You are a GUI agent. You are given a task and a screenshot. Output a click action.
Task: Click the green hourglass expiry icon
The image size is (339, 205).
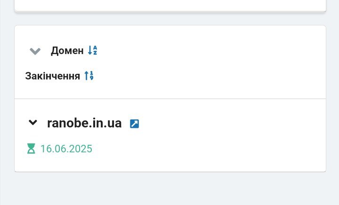(31, 149)
